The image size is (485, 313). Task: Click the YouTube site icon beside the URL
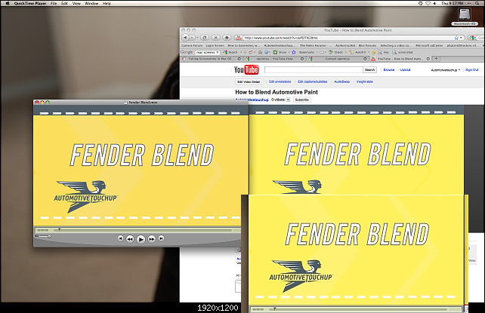(239, 38)
